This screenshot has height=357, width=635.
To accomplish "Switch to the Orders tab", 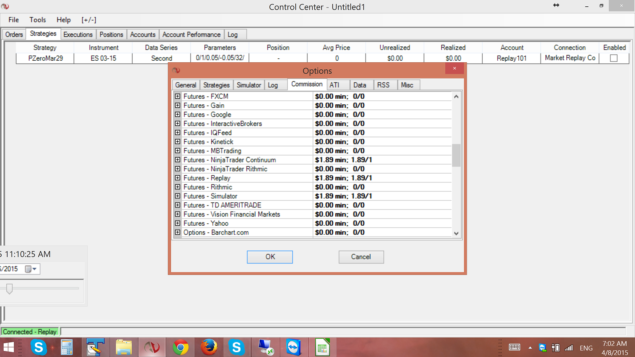I will 14,35.
